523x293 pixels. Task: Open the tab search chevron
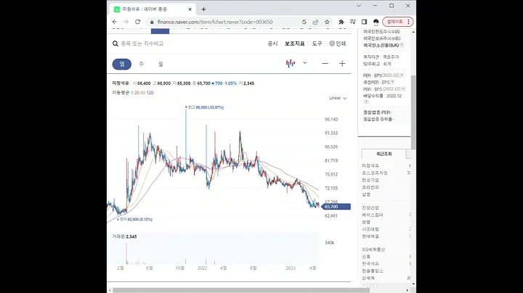tap(359, 6)
